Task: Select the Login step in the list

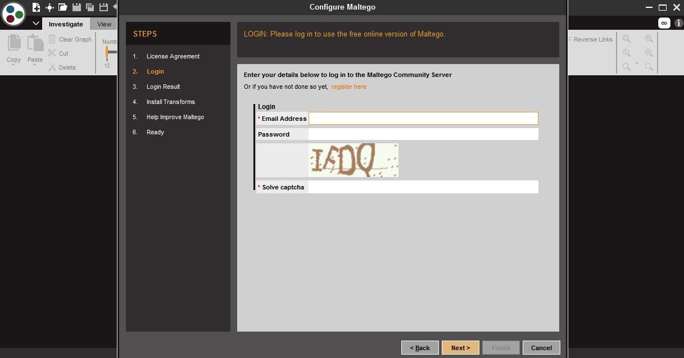Action: (x=155, y=71)
